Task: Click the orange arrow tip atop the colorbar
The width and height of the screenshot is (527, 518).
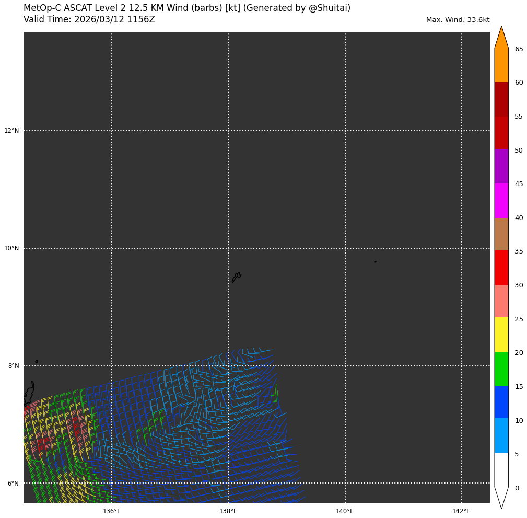Action: tap(501, 38)
